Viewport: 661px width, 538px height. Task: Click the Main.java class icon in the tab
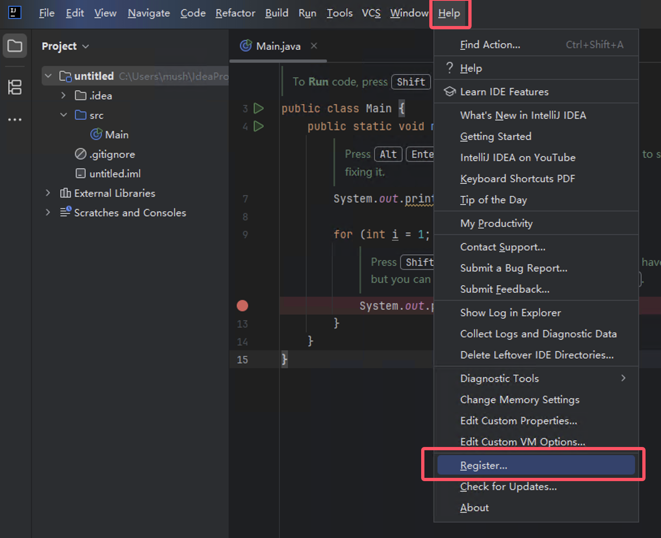point(246,46)
